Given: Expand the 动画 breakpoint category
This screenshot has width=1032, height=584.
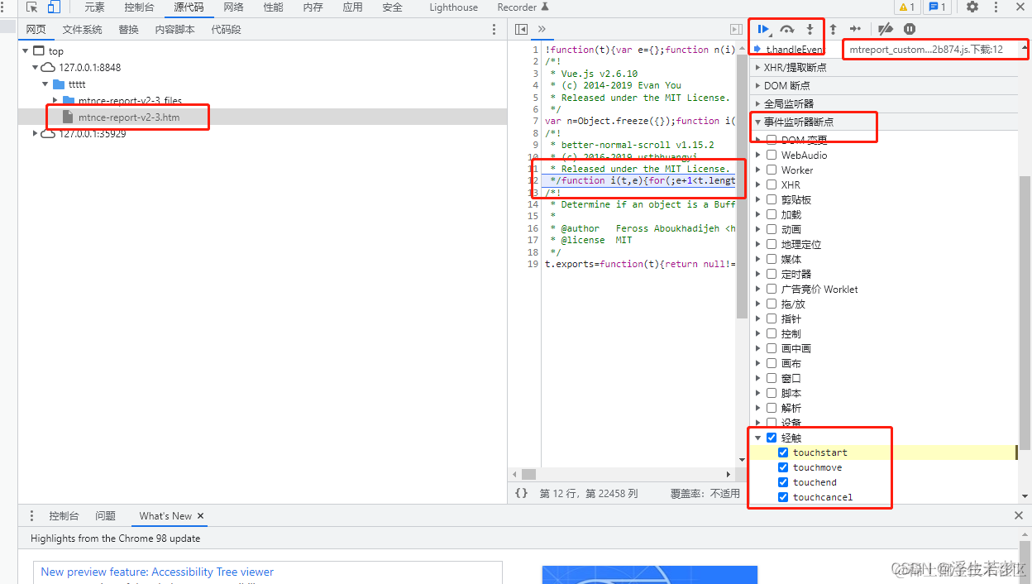Looking at the screenshot, I should point(758,229).
